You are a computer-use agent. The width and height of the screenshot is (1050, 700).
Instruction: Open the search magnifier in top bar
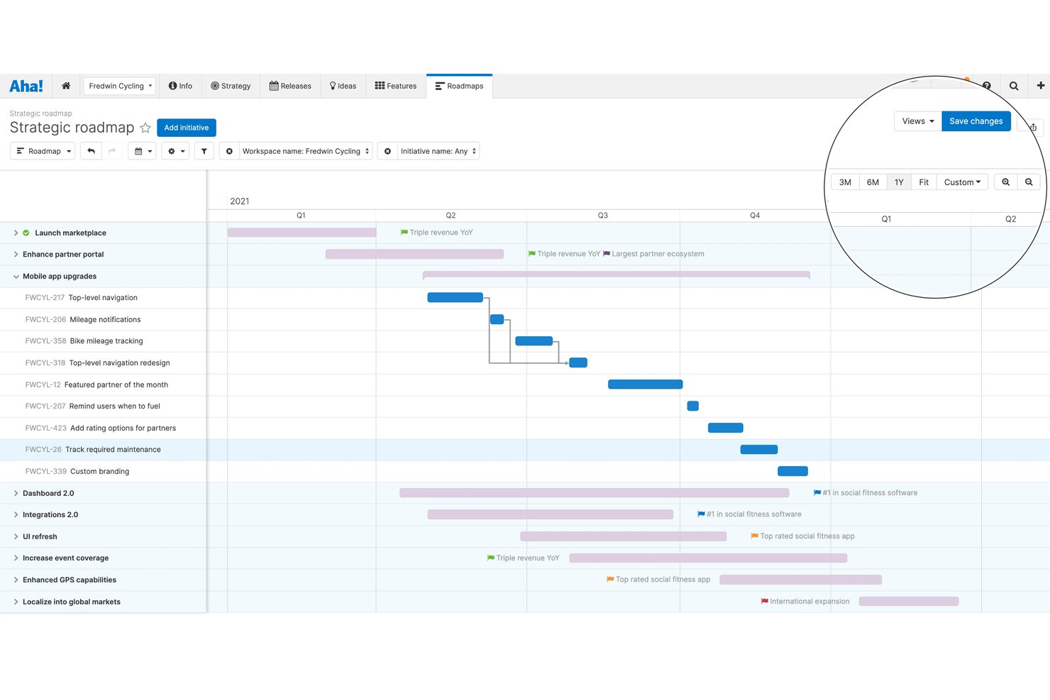point(1014,86)
